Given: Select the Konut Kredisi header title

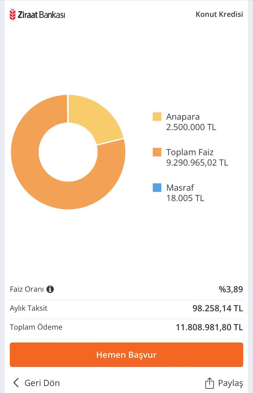Looking at the screenshot, I should click(x=219, y=14).
